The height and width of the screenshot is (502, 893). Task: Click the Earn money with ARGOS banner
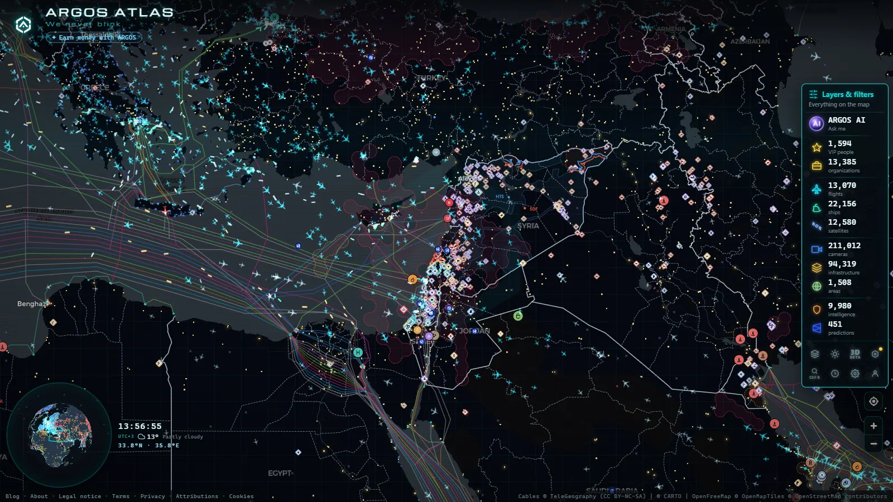94,37
